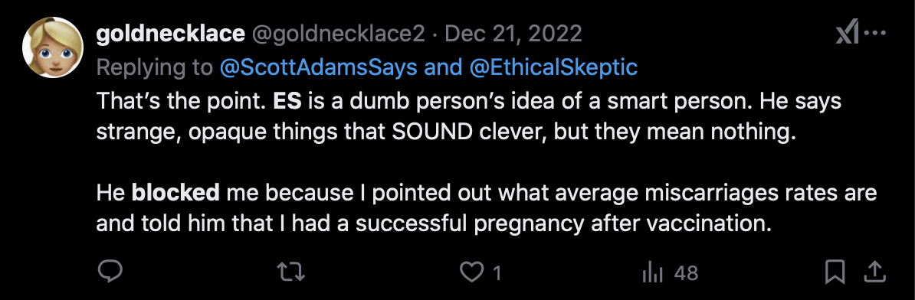Open goldnecklace's profile avatar
915x300 pixels.
point(53,47)
